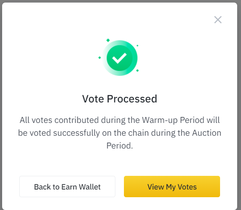Click the Vote Processed heading
The image size is (241, 210).
(x=120, y=99)
